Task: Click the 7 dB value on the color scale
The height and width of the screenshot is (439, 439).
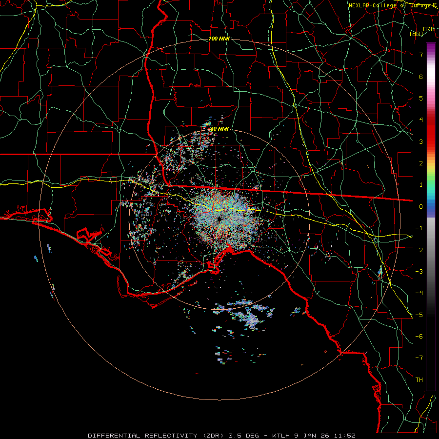Action: pos(421,55)
